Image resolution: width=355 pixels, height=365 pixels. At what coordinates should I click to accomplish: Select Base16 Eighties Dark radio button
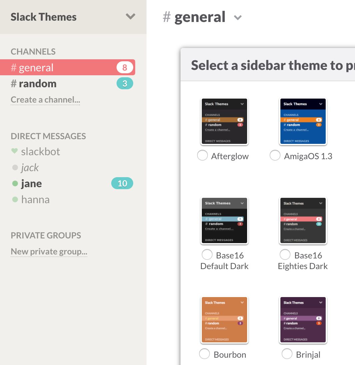(x=285, y=255)
